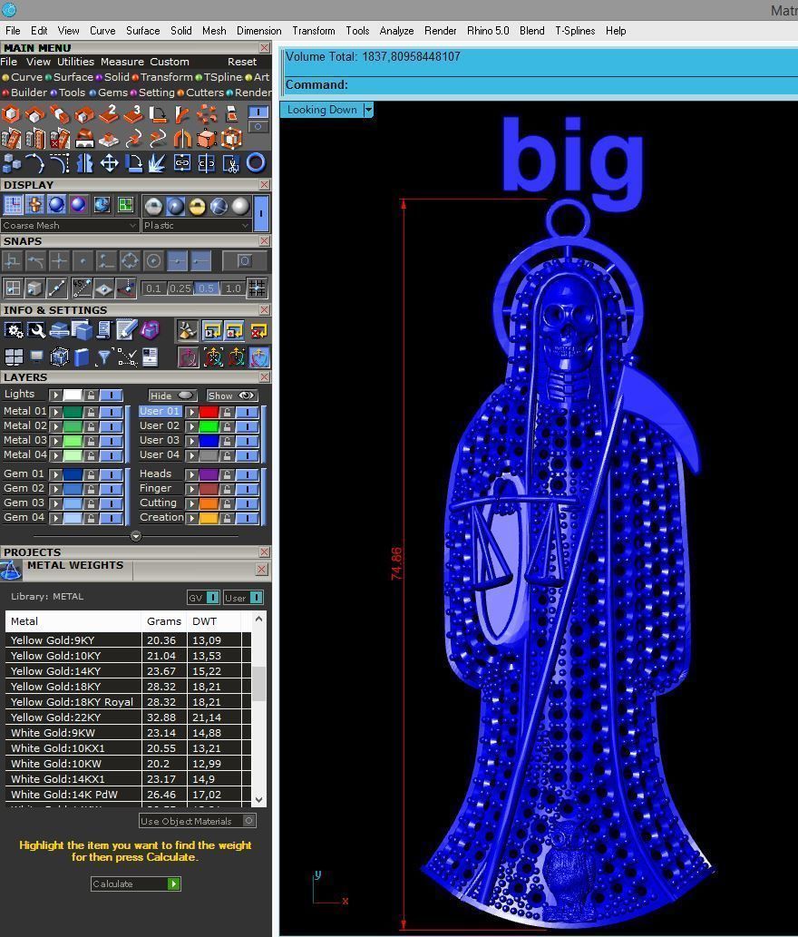Click the blue arc curve icon

(x=35, y=162)
